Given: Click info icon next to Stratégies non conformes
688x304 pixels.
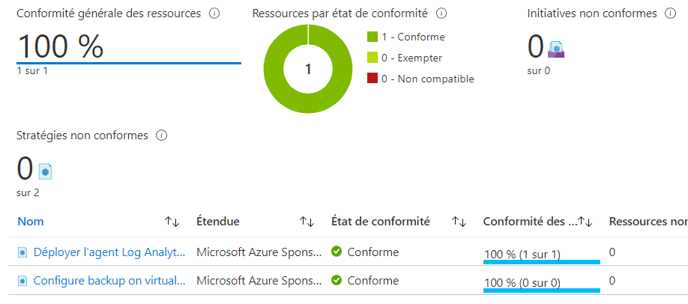Looking at the screenshot, I should point(161,136).
